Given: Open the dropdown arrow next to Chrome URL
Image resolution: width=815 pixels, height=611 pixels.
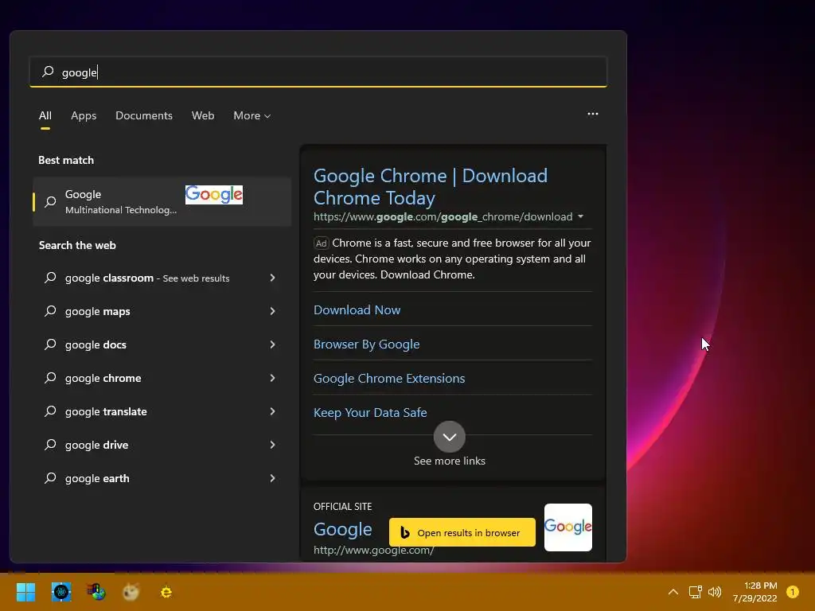Looking at the screenshot, I should (x=580, y=216).
